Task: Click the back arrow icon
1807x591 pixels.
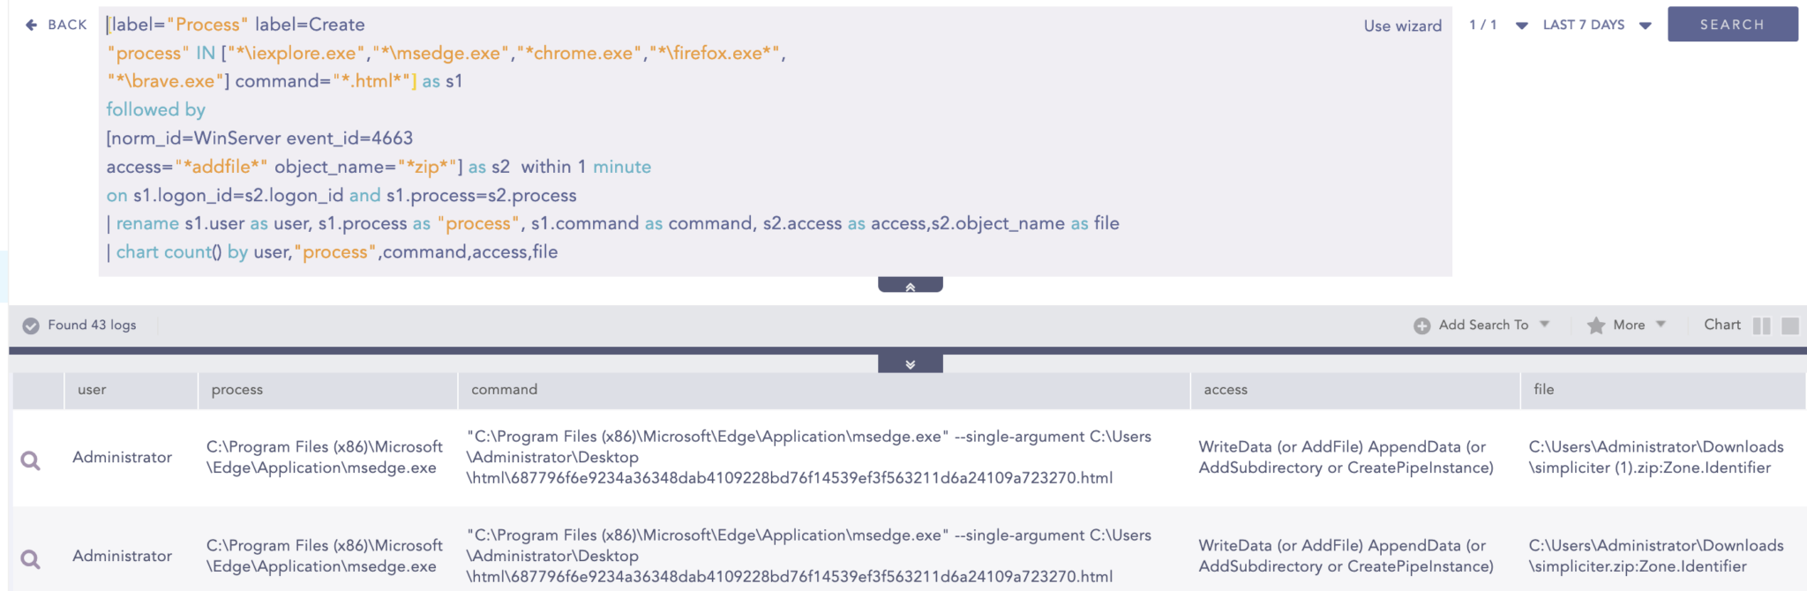Action: tap(32, 25)
